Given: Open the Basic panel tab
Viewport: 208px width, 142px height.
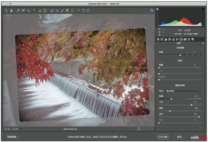Looking at the screenshot, I should pos(158,39).
